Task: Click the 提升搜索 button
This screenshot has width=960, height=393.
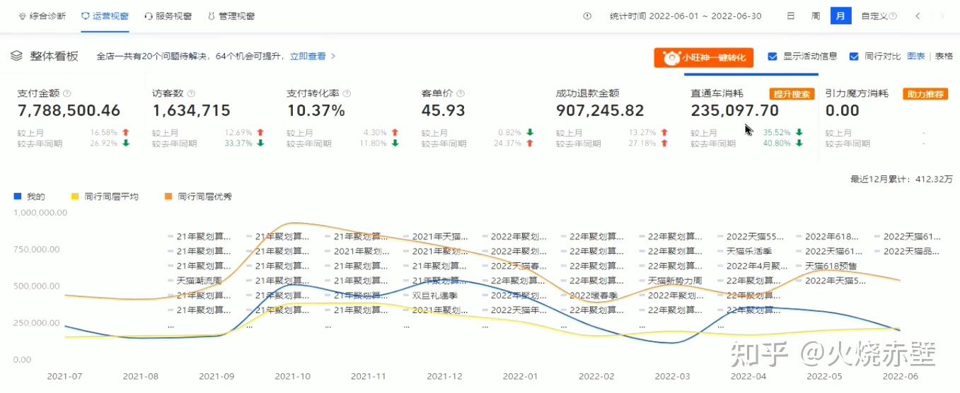Action: tap(792, 93)
